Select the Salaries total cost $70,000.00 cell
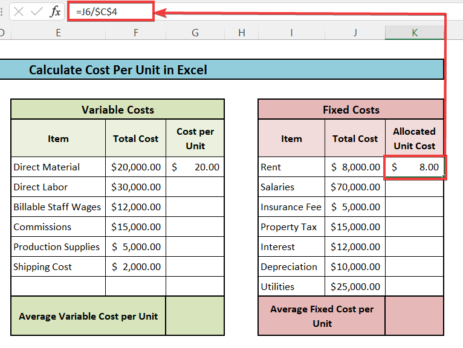The height and width of the screenshot is (348, 463). coord(355,187)
